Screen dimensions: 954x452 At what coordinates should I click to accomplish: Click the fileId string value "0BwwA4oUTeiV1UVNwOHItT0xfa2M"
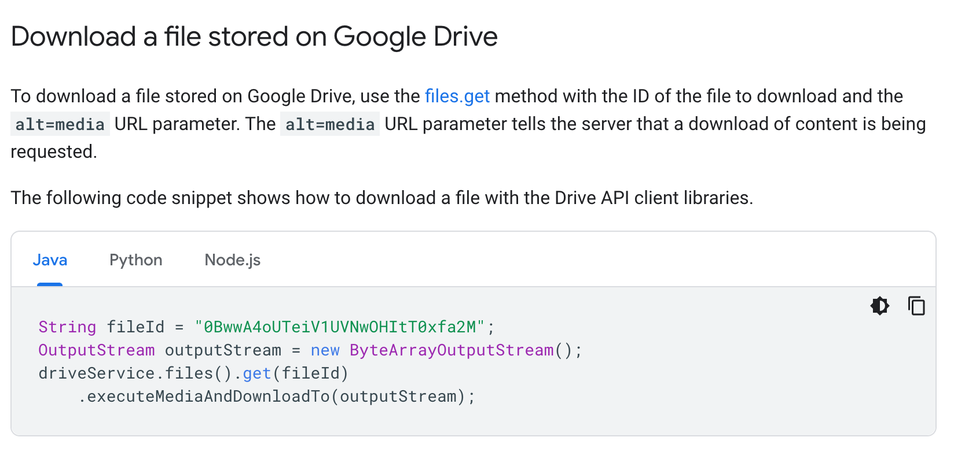pos(340,327)
